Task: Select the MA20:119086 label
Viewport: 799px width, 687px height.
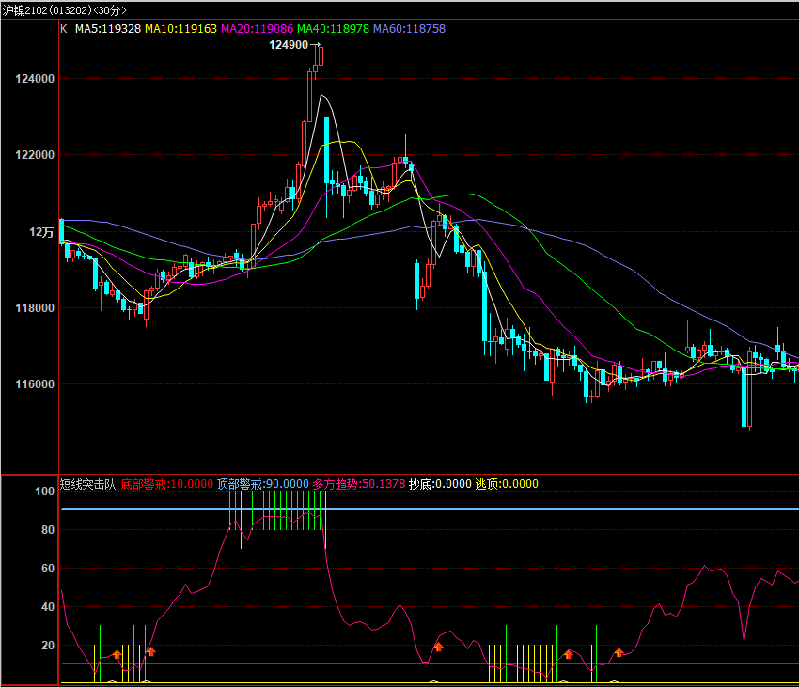Action: pyautogui.click(x=257, y=29)
